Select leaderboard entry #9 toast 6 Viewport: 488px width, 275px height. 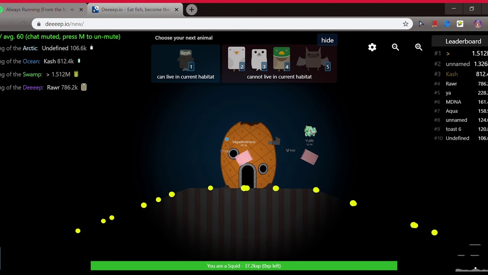pos(461,129)
